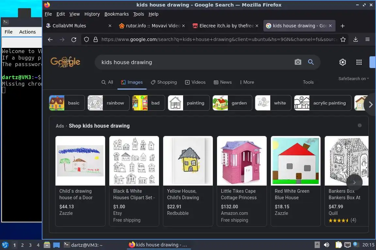Search by image using the camera icon
376x250 pixels.
(298, 62)
